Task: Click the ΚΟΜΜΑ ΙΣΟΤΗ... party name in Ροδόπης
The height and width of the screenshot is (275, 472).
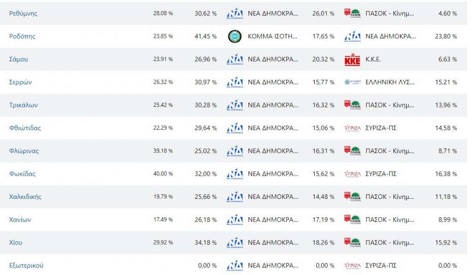Action: pos(273,36)
